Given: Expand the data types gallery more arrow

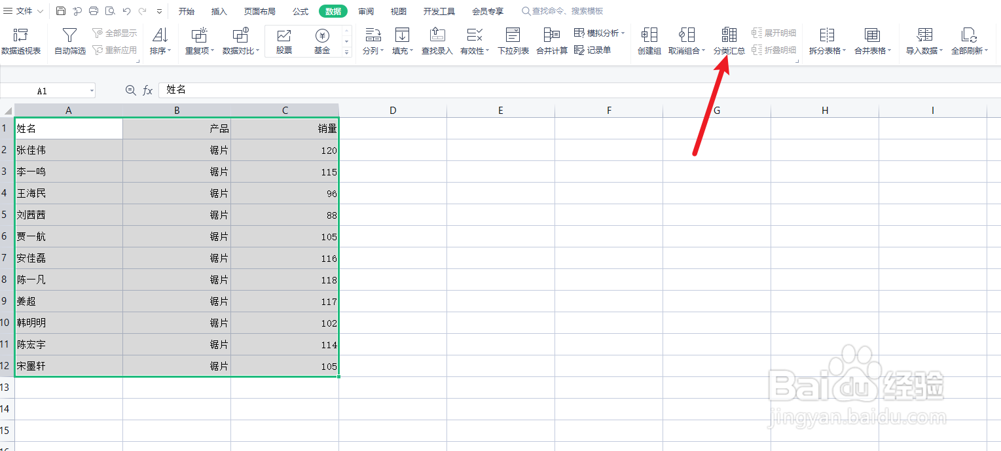Looking at the screenshot, I should pyautogui.click(x=347, y=52).
